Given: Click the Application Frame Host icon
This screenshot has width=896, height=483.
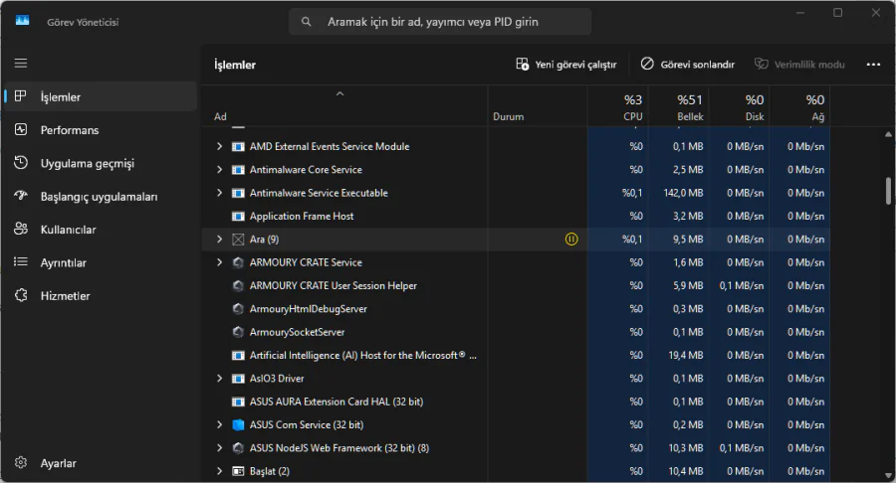Looking at the screenshot, I should point(238,216).
